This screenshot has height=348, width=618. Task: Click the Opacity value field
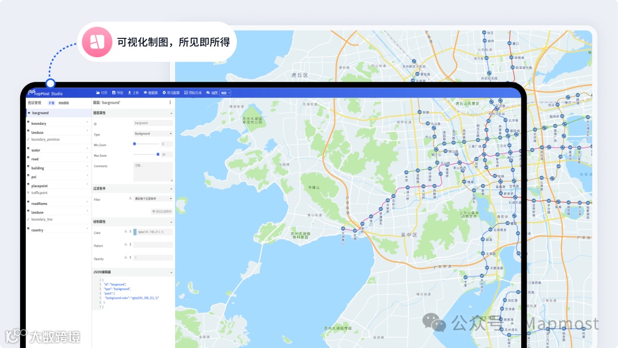click(153, 258)
